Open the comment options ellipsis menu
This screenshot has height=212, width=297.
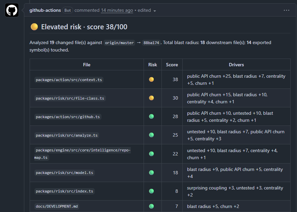pyautogui.click(x=287, y=10)
